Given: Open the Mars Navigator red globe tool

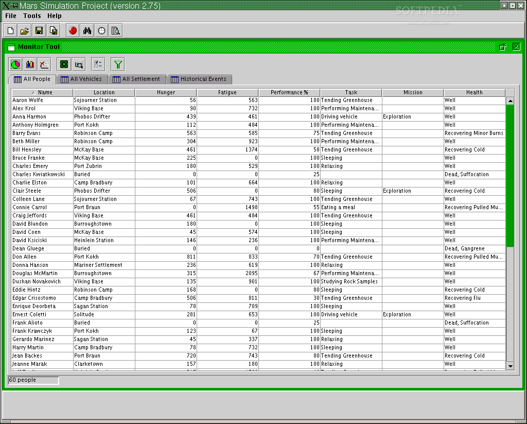Looking at the screenshot, I should click(73, 30).
